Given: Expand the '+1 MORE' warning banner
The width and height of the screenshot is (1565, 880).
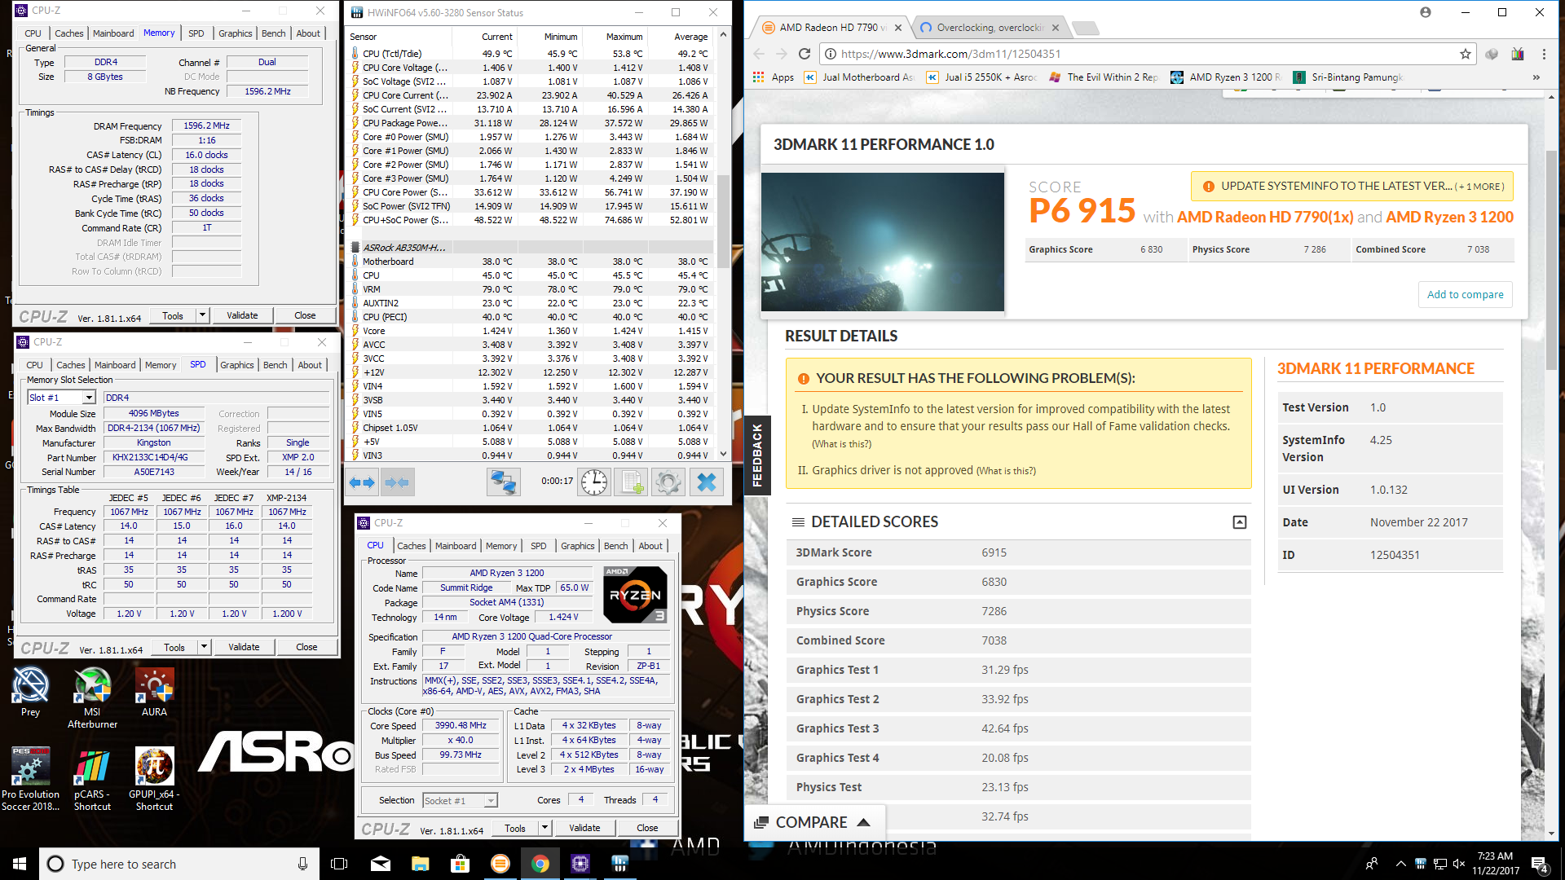Looking at the screenshot, I should pos(1352,187).
